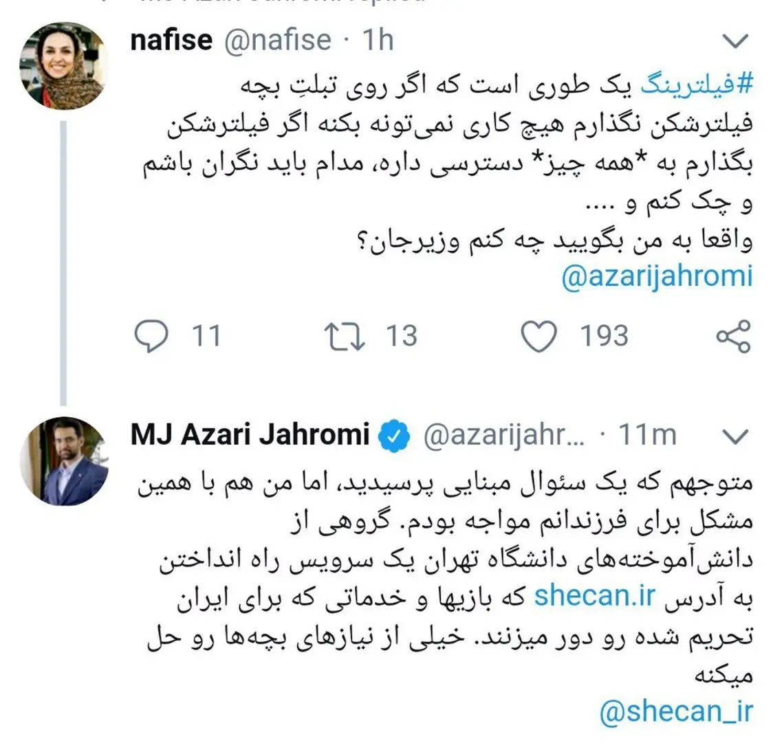Open the shecan.ir link
The image size is (773, 754).
click(x=594, y=596)
